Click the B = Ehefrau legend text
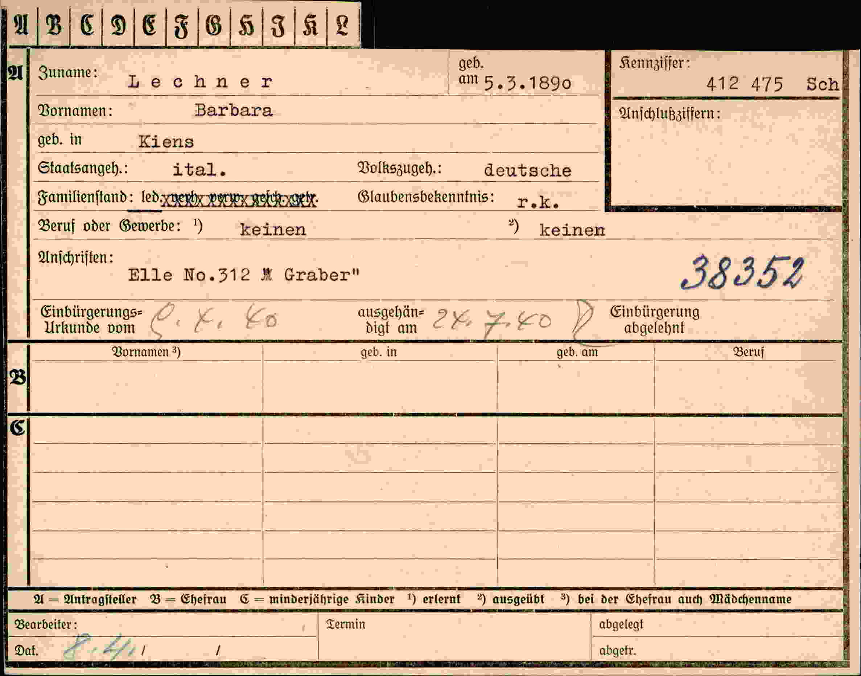Viewport: 861px width, 676px height. pyautogui.click(x=189, y=599)
